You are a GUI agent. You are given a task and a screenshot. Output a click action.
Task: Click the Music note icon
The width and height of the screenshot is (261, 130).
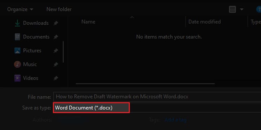17,64
